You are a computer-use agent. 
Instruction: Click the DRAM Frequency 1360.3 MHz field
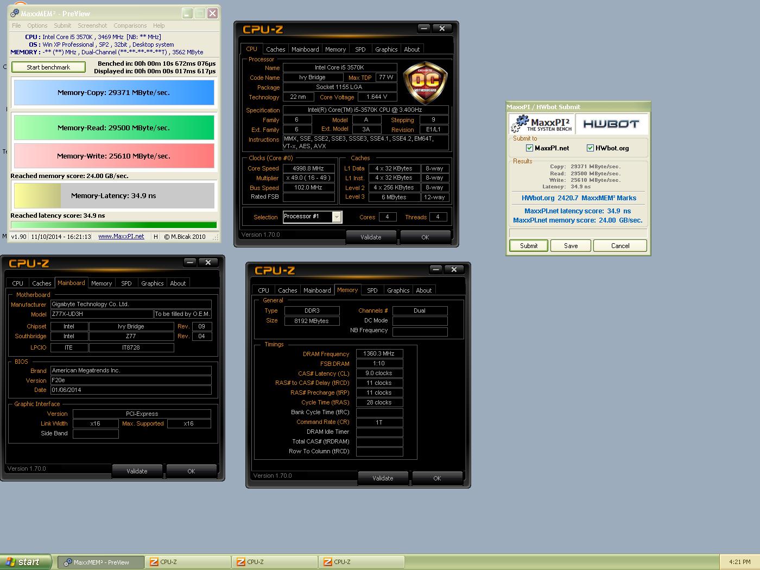[379, 354]
